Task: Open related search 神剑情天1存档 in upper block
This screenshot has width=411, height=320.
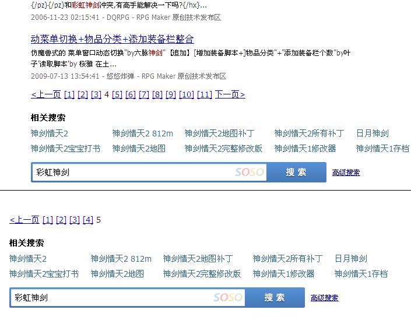Action: pos(382,149)
